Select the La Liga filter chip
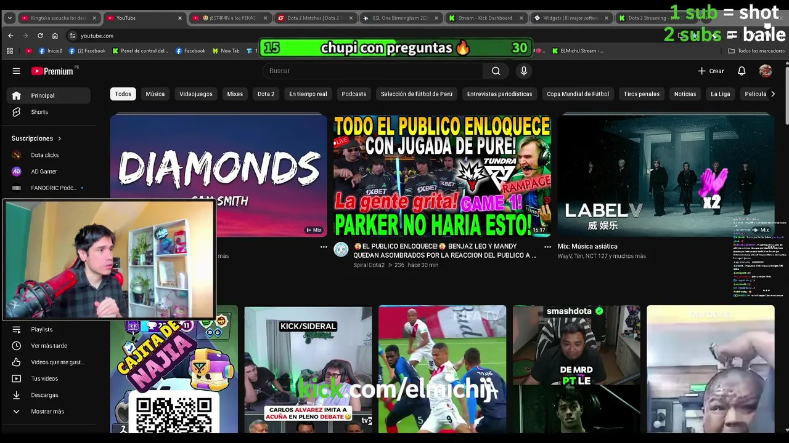 (720, 94)
